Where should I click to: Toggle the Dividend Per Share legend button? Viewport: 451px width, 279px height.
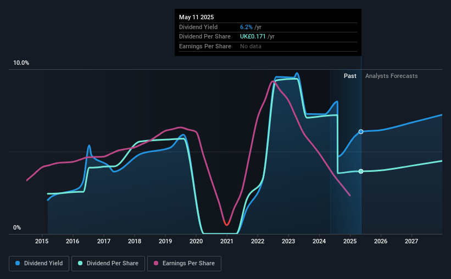108,264
